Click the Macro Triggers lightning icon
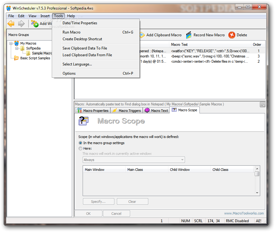The image size is (275, 232). point(114,111)
